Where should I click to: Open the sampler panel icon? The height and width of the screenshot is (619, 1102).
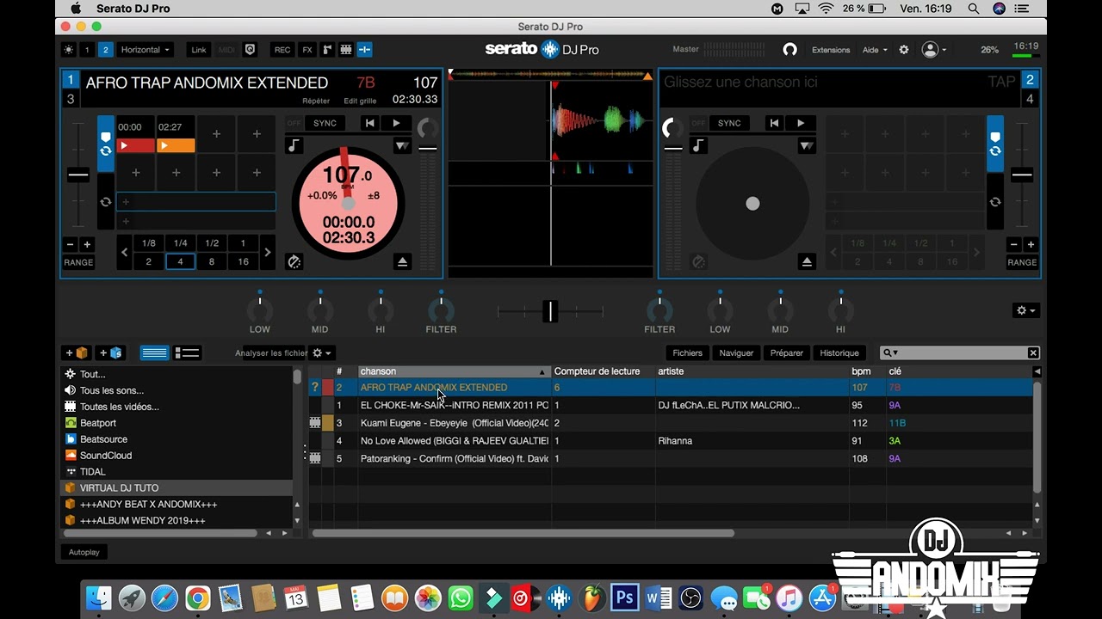point(327,50)
